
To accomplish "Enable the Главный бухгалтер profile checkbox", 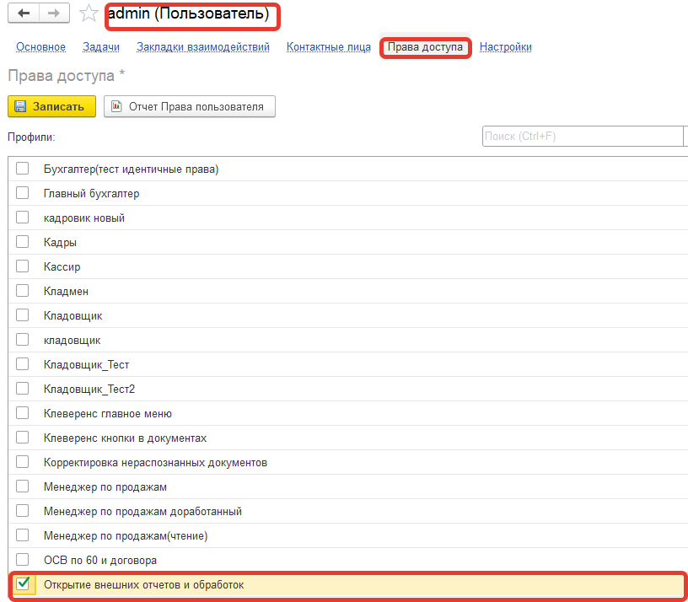I will coord(23,193).
